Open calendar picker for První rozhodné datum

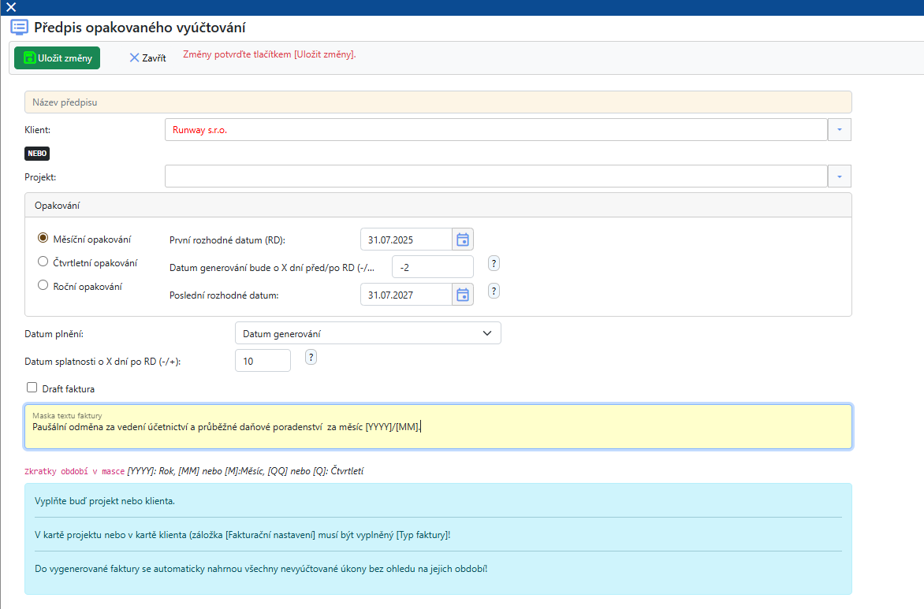(x=463, y=240)
